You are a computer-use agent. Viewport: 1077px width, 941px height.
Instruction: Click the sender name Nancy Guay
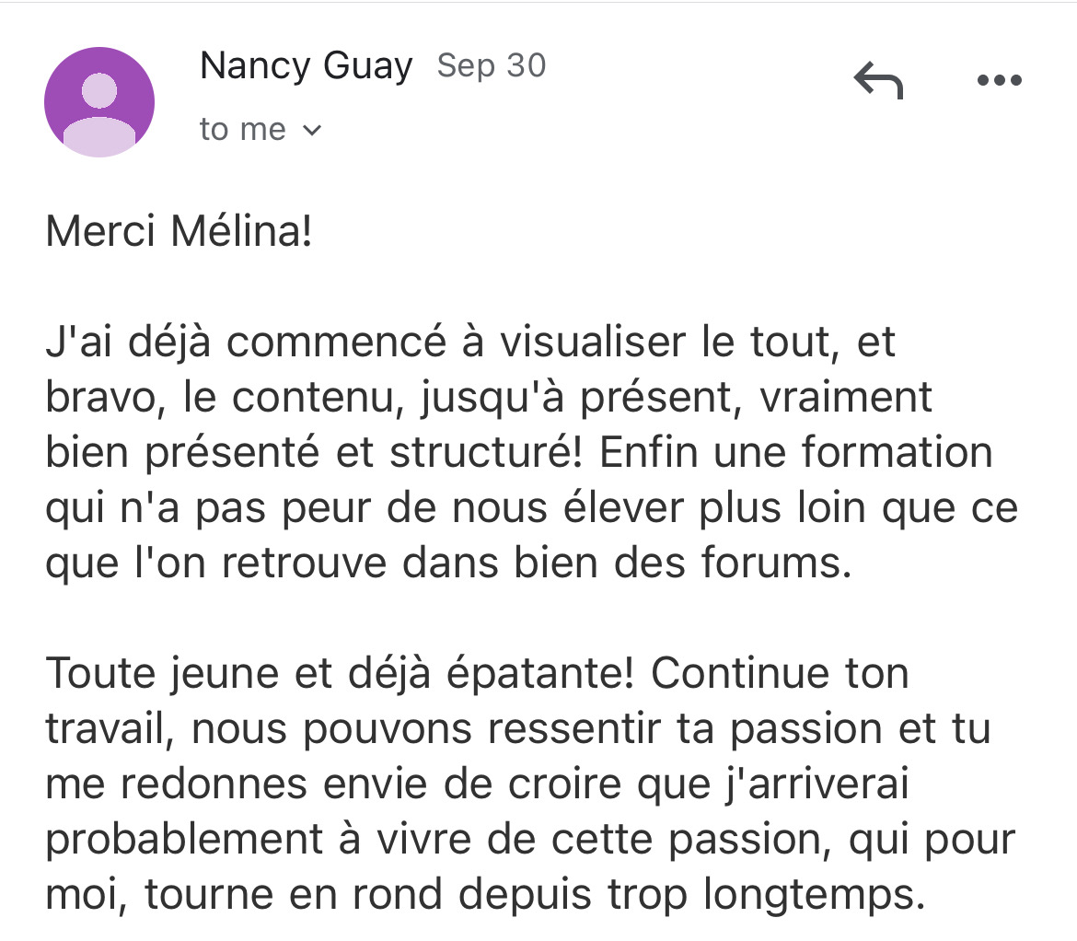coord(306,66)
